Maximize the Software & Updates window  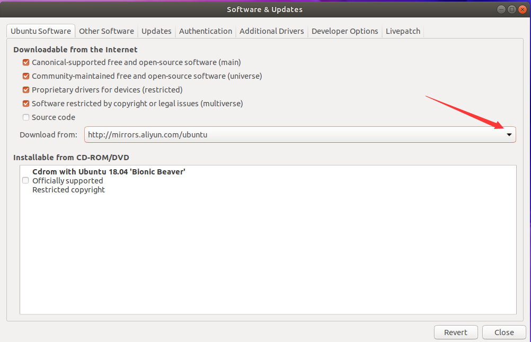pyautogui.click(x=512, y=10)
